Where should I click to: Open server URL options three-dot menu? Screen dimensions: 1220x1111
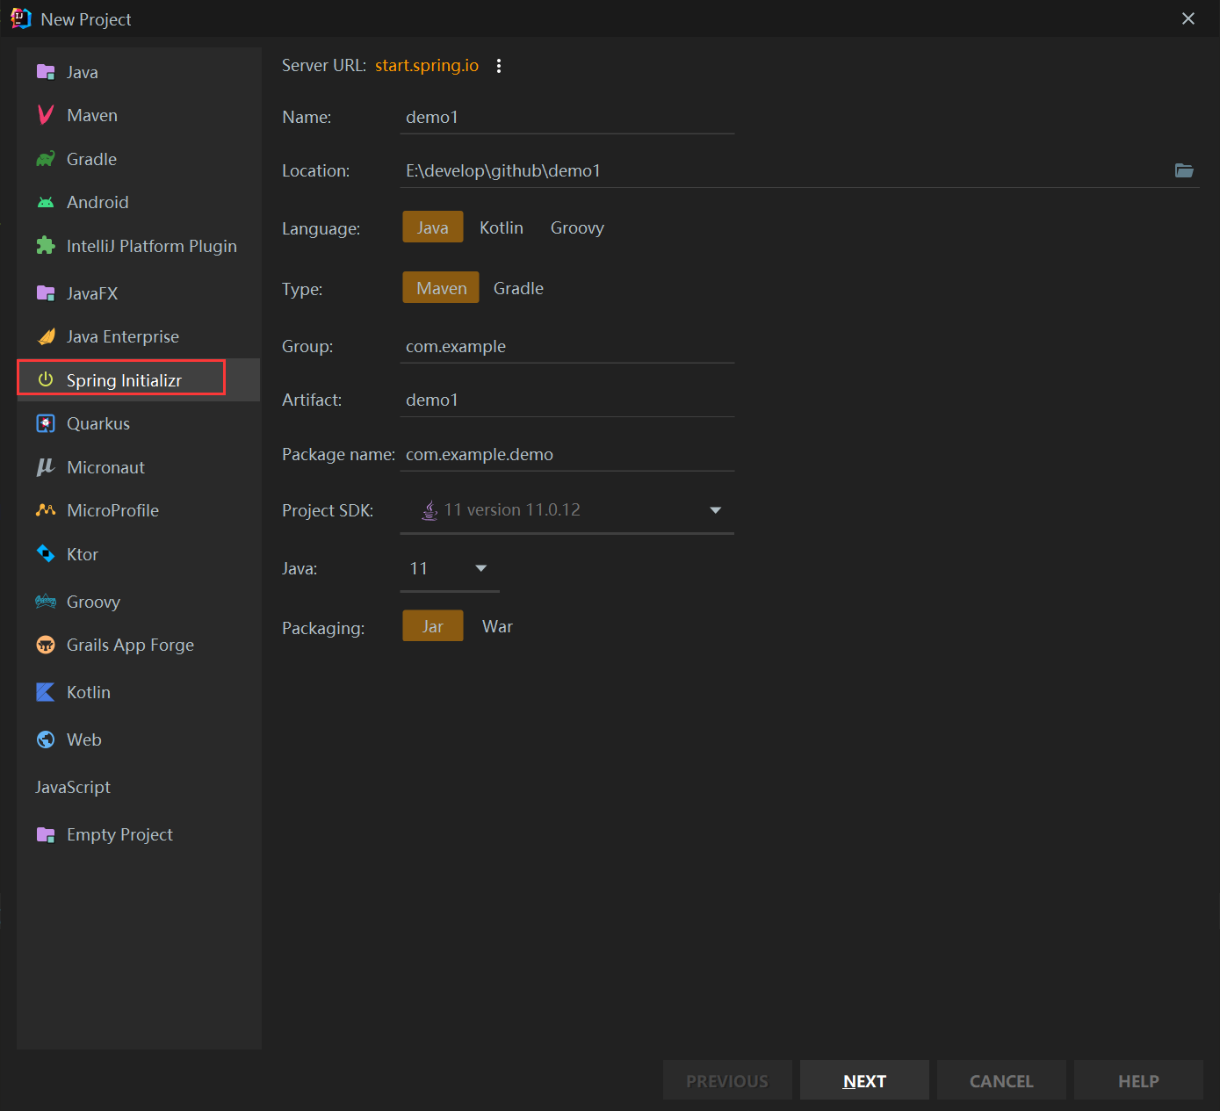coord(499,66)
